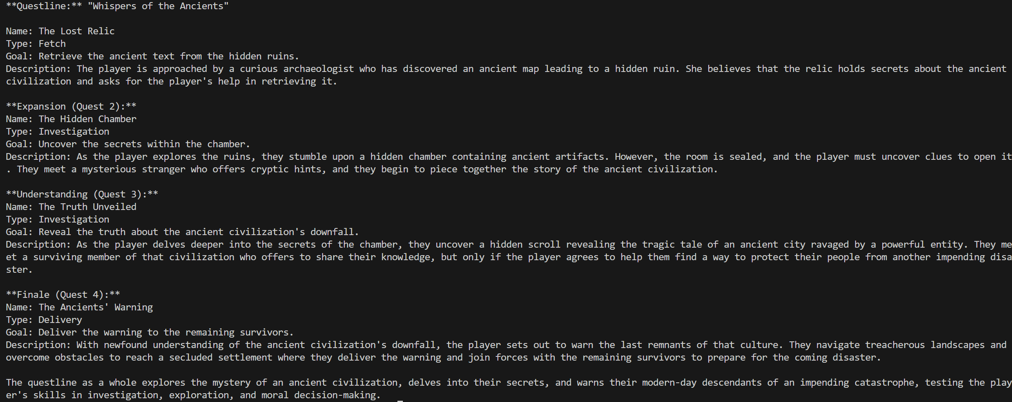
Task: Click the name "The Hidden Chamber"
Action: click(x=87, y=119)
